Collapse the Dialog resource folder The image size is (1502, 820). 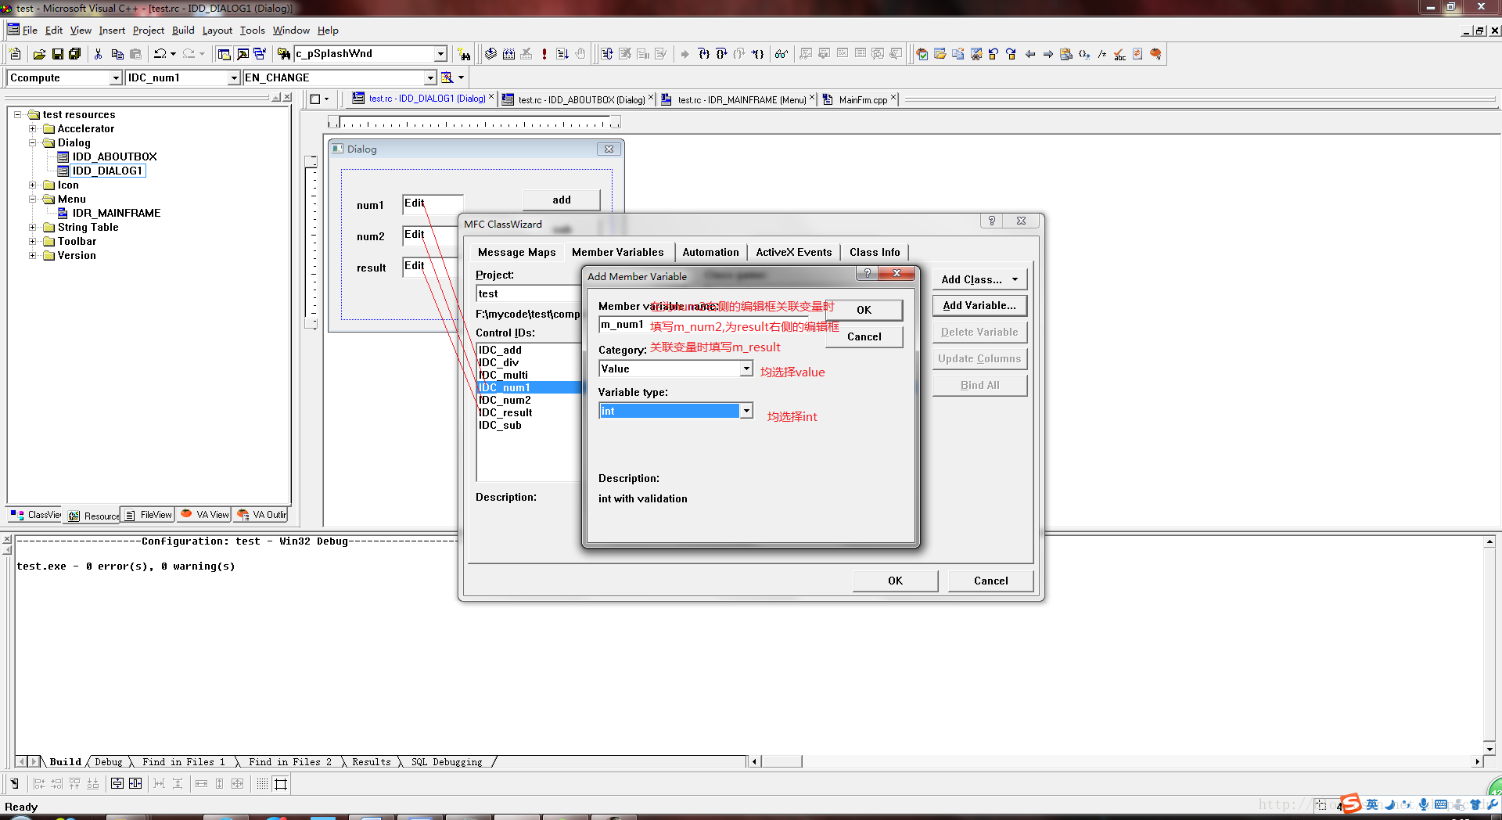click(x=33, y=142)
